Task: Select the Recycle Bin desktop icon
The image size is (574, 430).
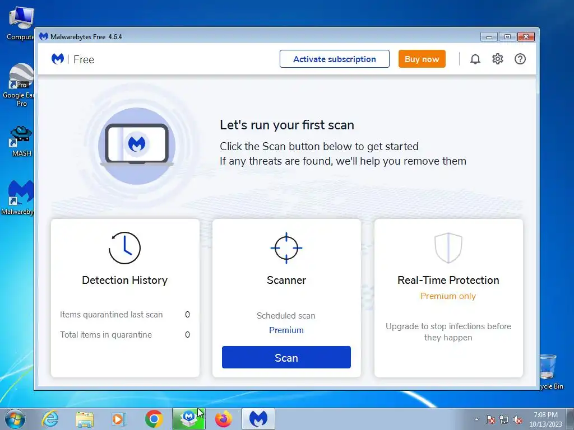Action: pos(552,371)
